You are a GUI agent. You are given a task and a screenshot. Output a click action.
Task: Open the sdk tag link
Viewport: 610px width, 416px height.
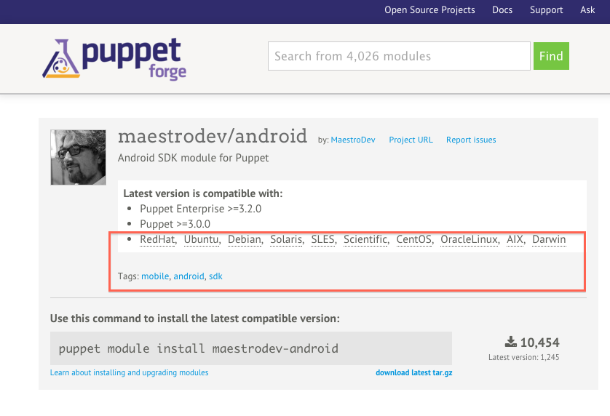215,276
